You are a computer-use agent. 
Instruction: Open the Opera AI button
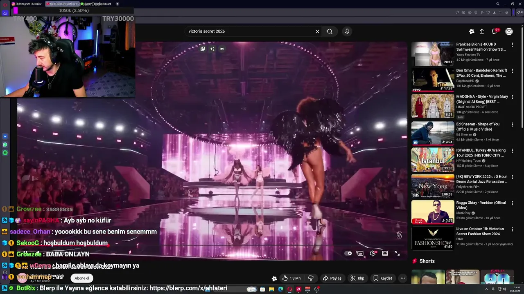pyautogui.click(x=519, y=12)
